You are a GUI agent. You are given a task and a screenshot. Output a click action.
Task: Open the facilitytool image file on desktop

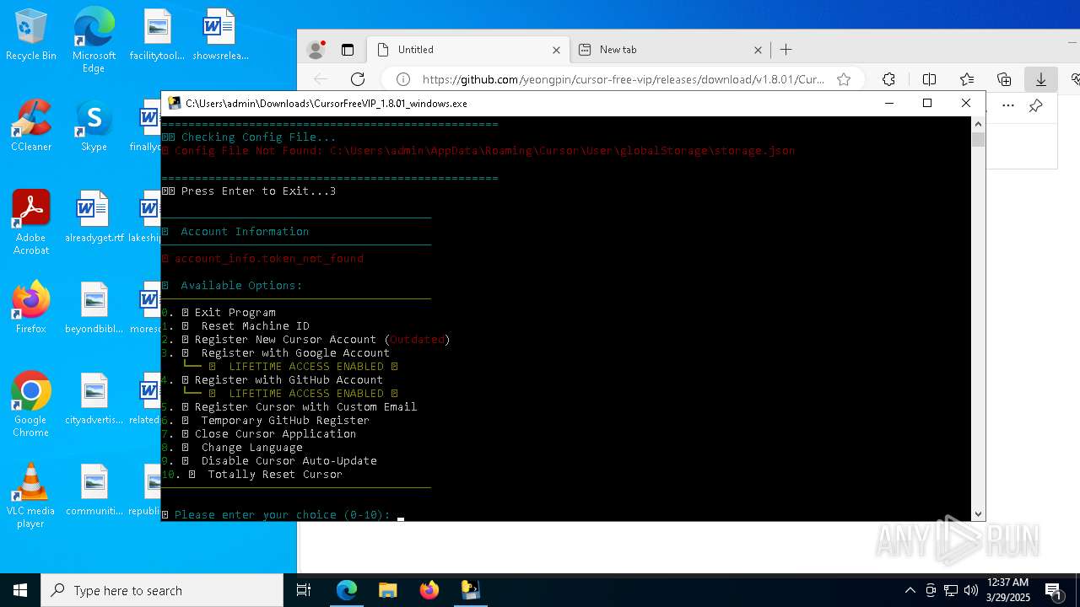(157, 35)
